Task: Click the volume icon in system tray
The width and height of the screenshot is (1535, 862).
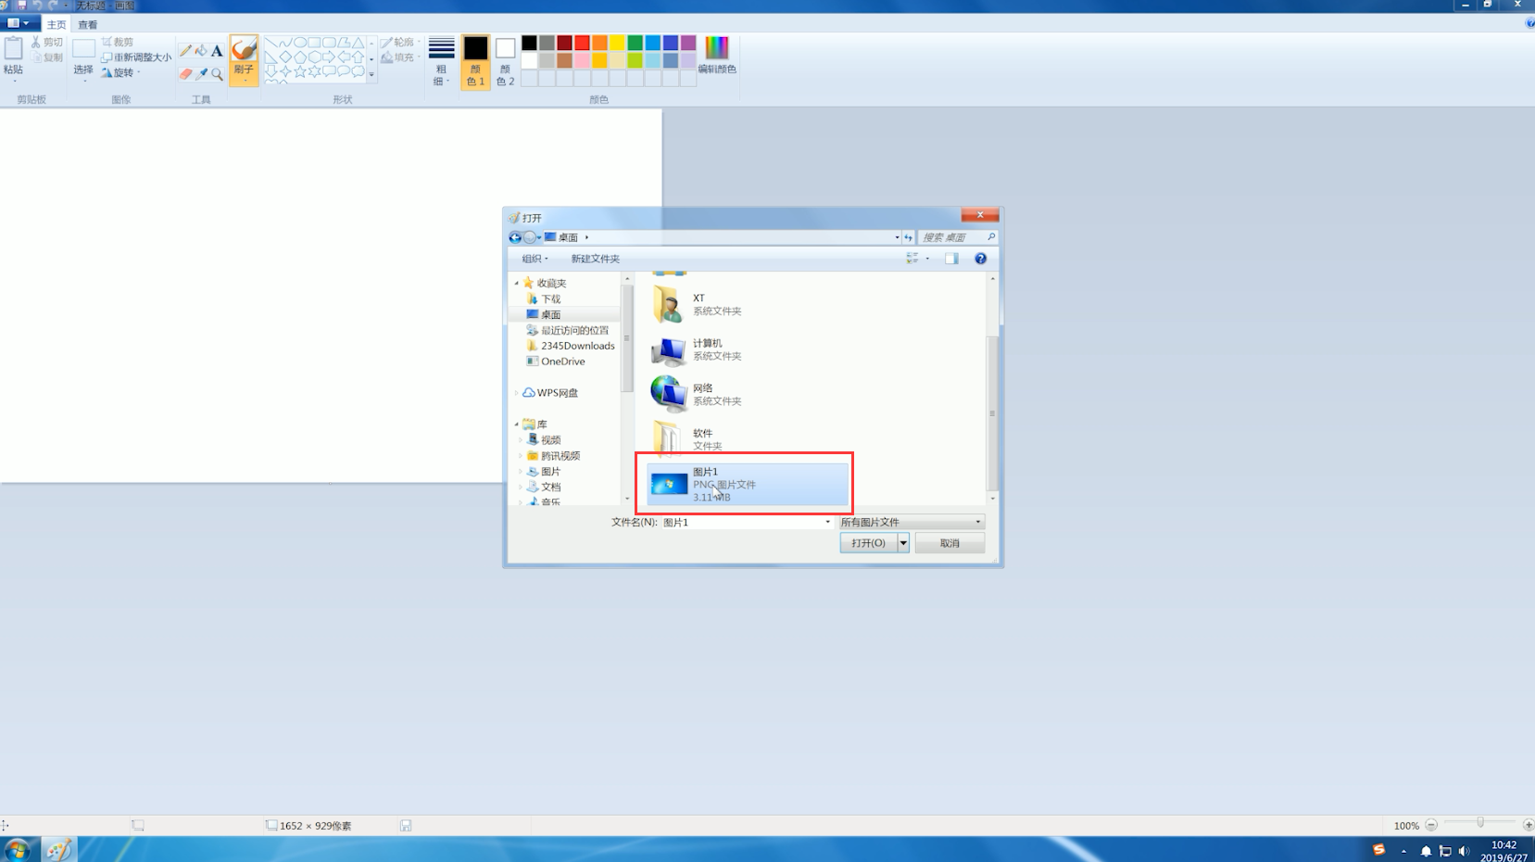Action: coord(1464,851)
